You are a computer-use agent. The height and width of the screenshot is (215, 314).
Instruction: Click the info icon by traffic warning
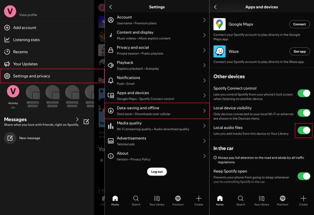point(215,158)
